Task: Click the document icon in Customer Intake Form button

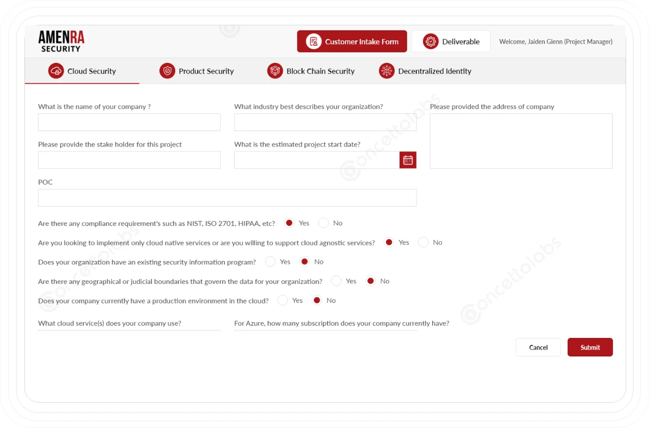Action: point(313,41)
